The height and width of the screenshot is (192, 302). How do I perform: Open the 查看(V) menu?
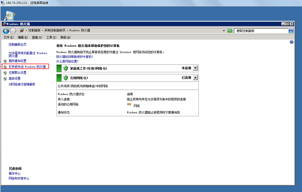tap(37, 37)
